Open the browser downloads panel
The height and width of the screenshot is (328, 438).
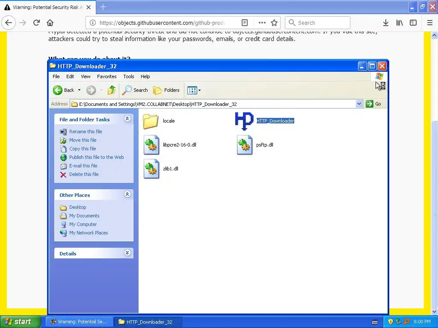point(386,23)
